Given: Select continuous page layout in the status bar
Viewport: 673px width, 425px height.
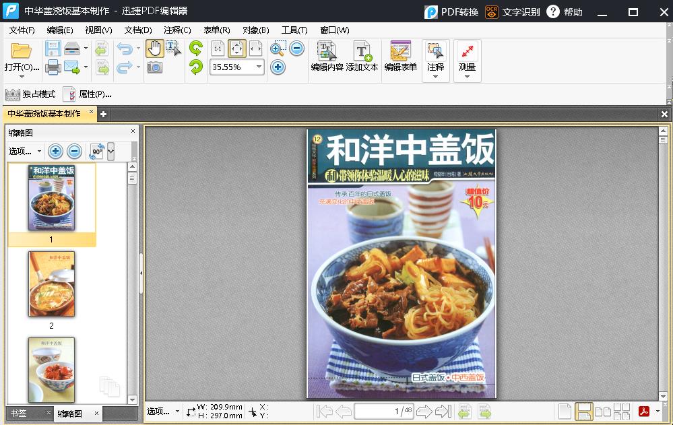Looking at the screenshot, I should click(583, 412).
